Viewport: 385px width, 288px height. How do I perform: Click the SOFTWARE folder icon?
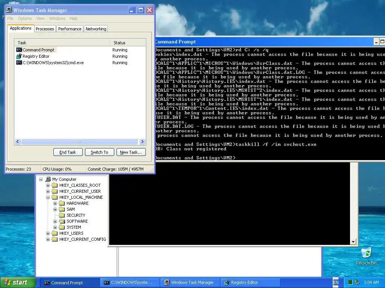click(x=62, y=221)
